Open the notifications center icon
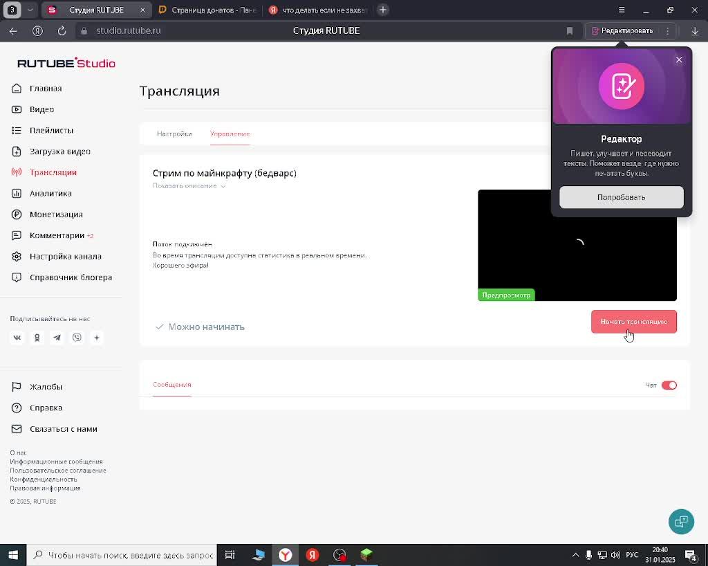 [x=691, y=555]
